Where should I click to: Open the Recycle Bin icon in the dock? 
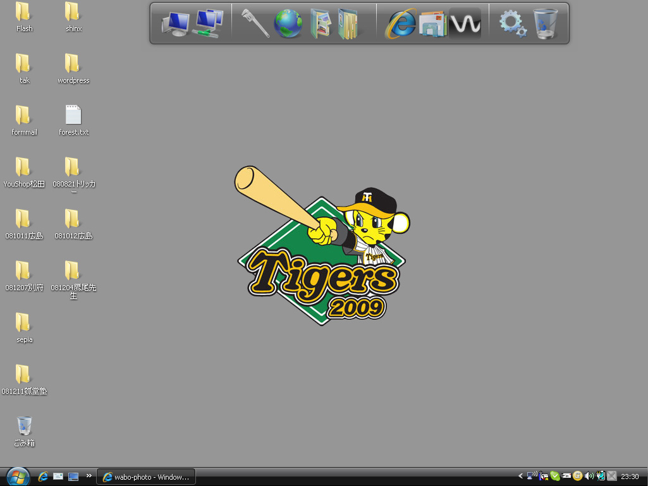[545, 23]
